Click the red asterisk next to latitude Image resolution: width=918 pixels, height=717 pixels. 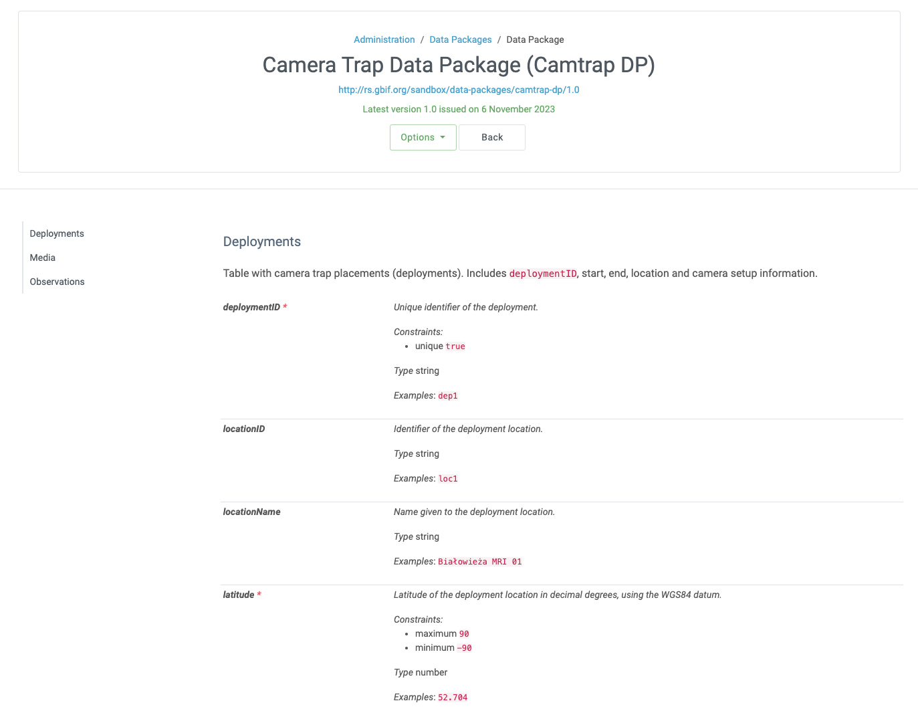click(x=259, y=594)
